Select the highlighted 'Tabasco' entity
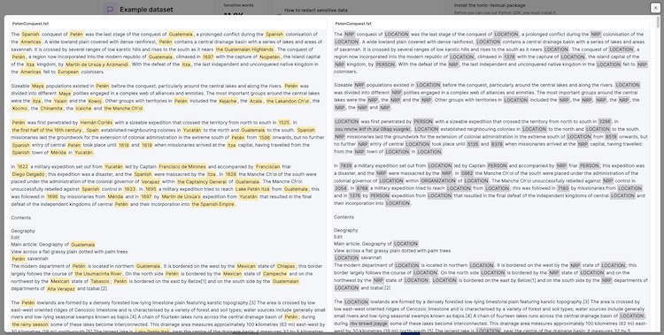This screenshot has height=335, width=664. tap(100, 281)
